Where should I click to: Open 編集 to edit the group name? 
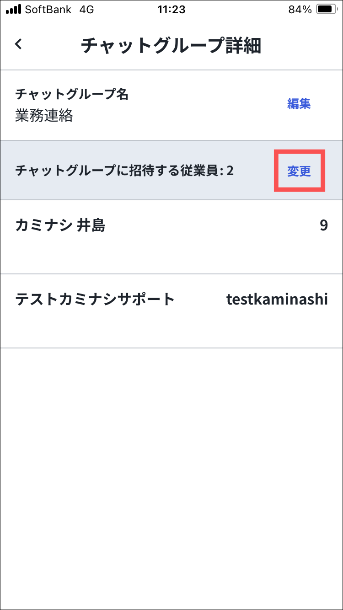[299, 104]
